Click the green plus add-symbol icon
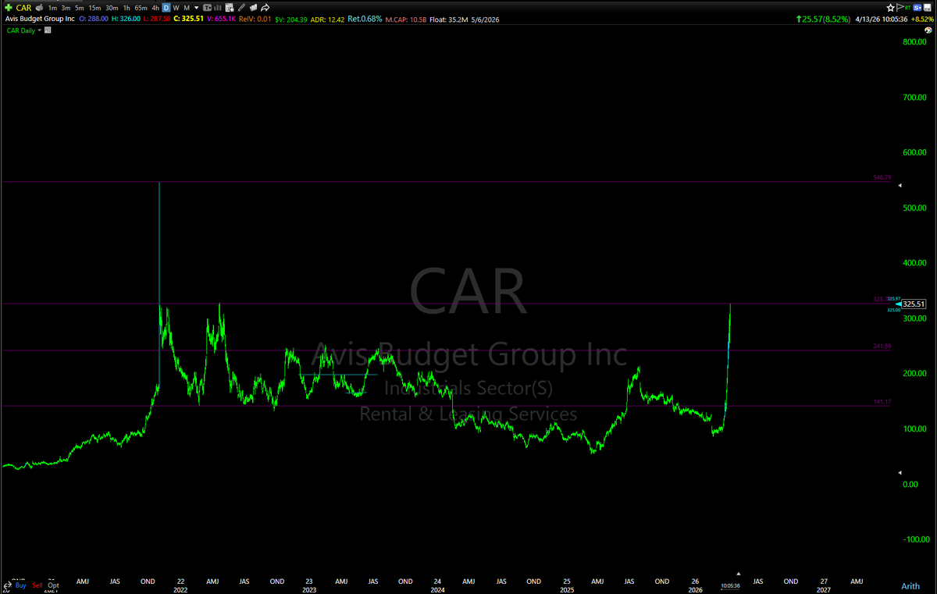The image size is (937, 594). tap(9, 8)
